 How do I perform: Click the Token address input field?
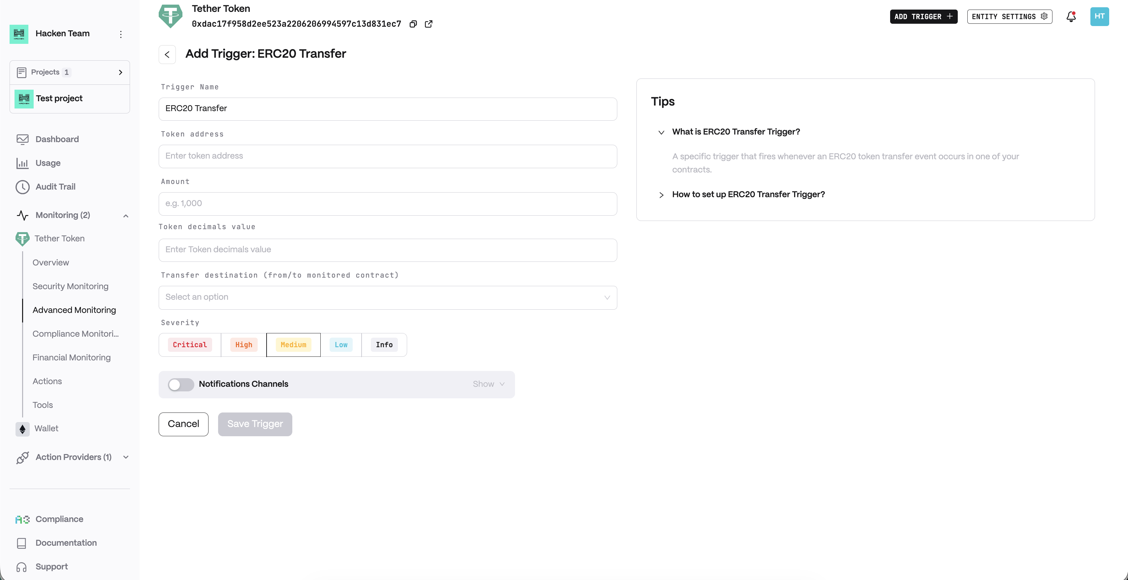pyautogui.click(x=388, y=156)
